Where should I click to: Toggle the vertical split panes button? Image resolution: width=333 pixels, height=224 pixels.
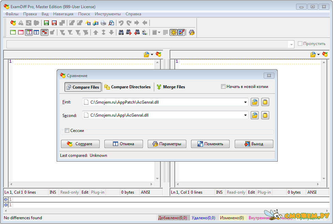[x=29, y=32]
